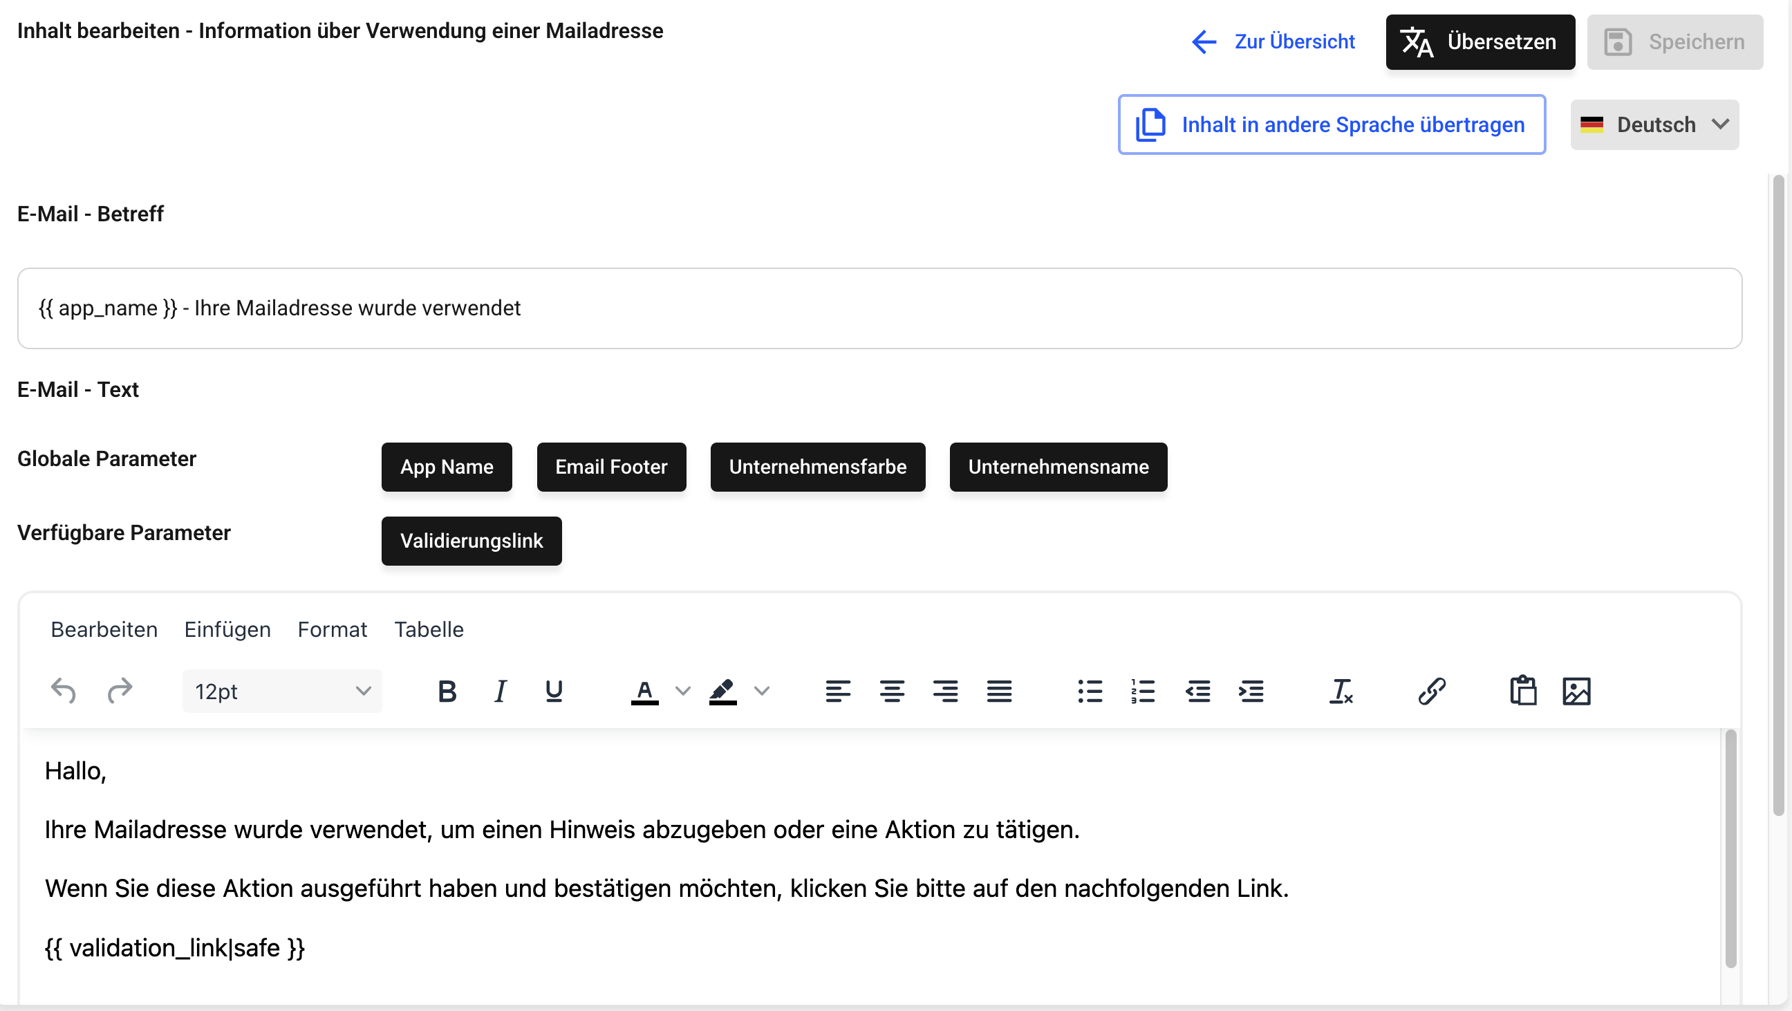The image size is (1792, 1011).
Task: Apply the highlight background color swatch
Action: (x=722, y=691)
